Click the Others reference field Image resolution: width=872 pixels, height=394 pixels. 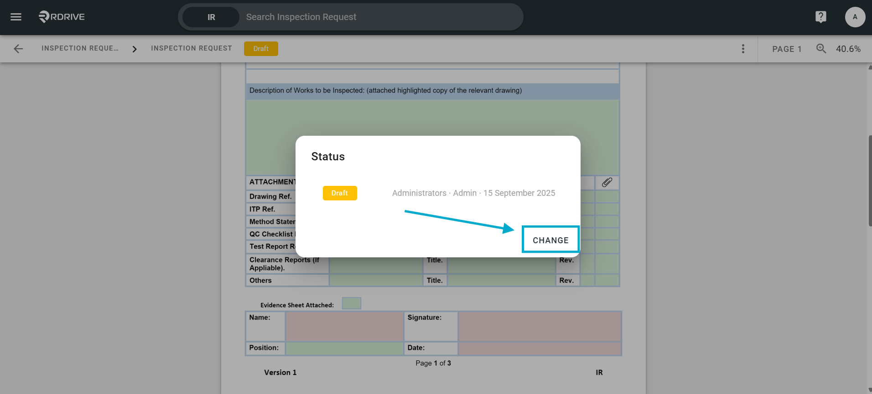(x=376, y=280)
